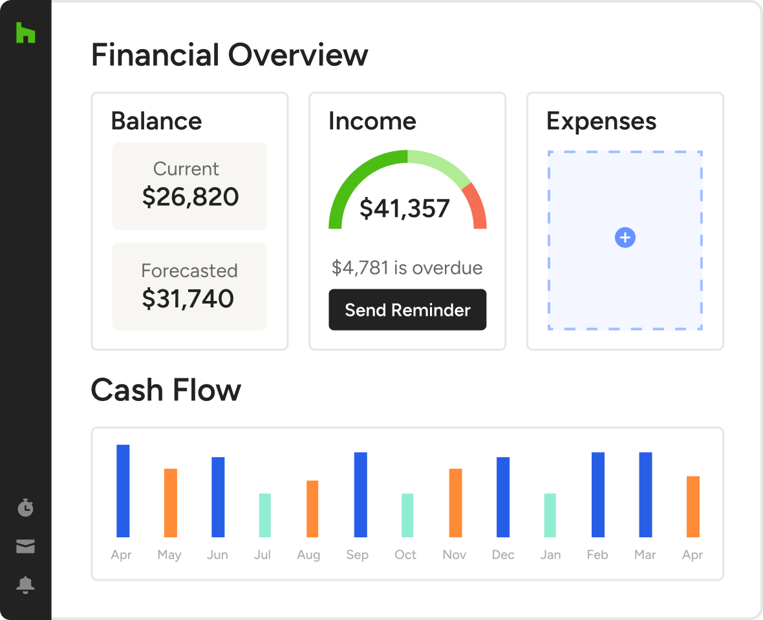Click the dark green income gauge segment
Viewport: 763px width, 620px height.
pyautogui.click(x=352, y=179)
